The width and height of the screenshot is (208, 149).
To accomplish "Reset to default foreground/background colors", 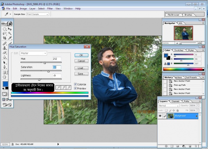I will [3, 89].
